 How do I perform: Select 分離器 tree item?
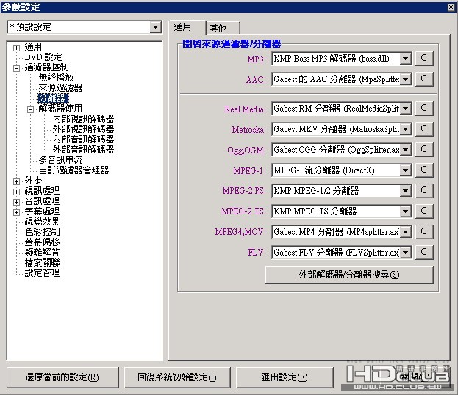coord(53,98)
